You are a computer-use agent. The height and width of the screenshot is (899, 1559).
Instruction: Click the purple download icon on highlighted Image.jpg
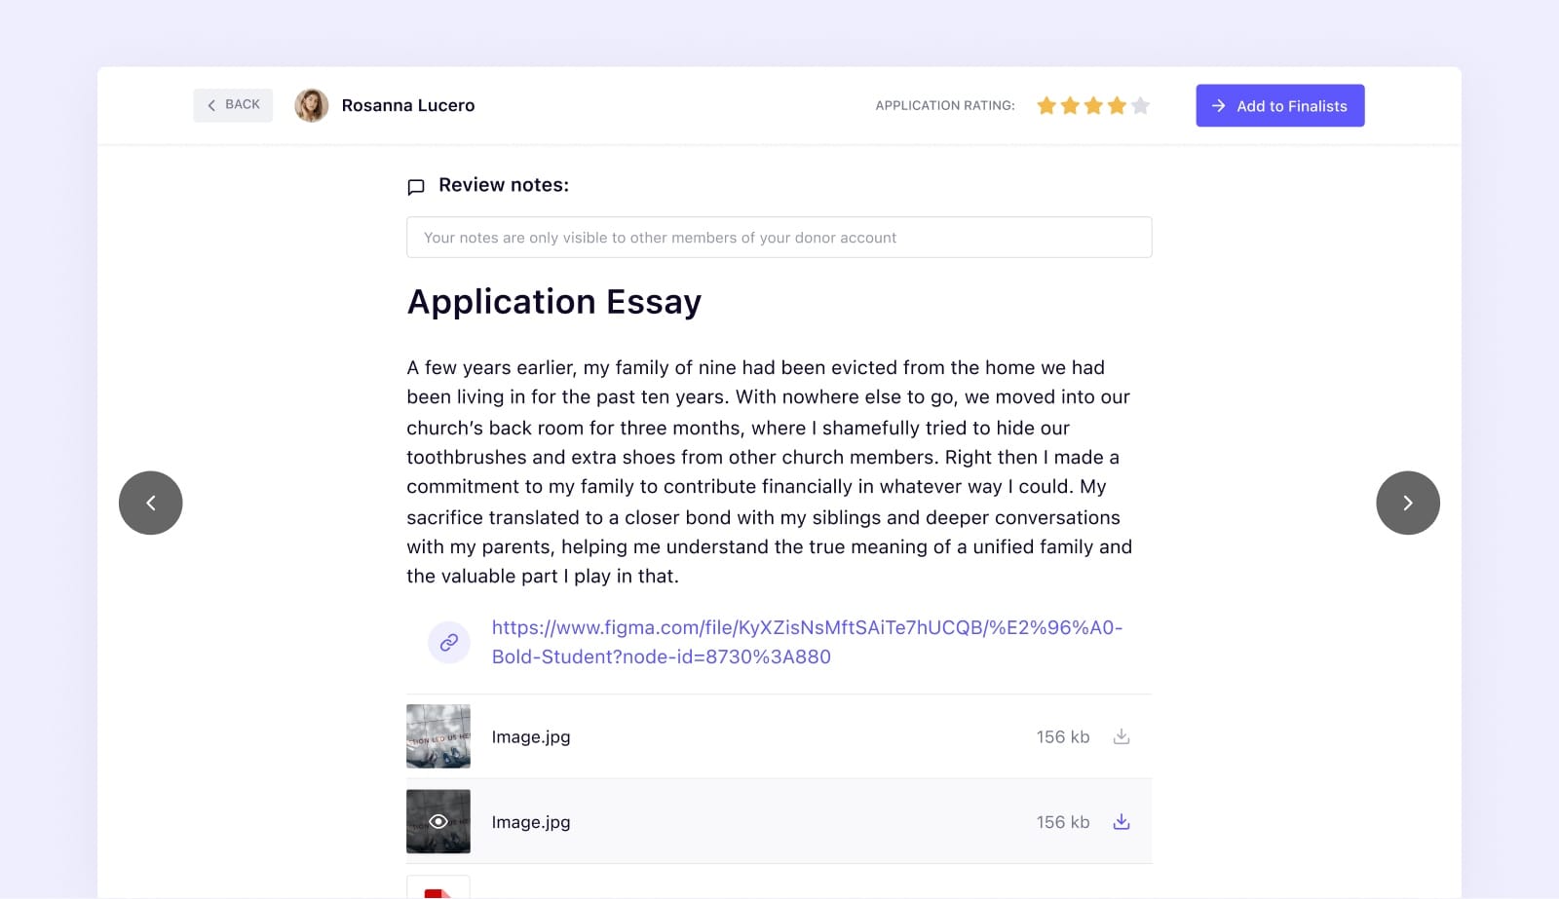pos(1122,821)
